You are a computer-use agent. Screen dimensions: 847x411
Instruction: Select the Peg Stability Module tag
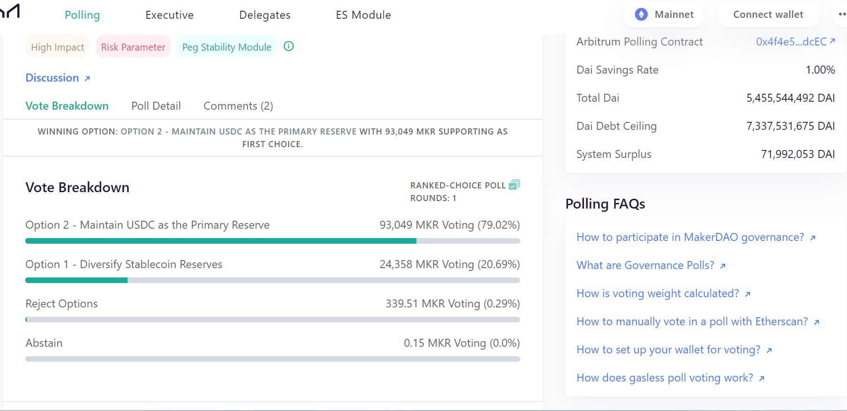tap(227, 47)
